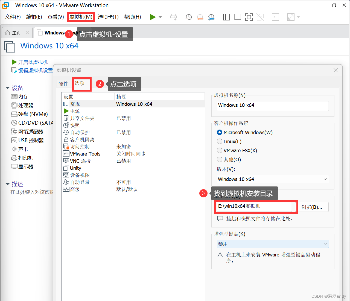Enter full screen mode icon
This screenshot has height=301, width=350.
[249, 17]
